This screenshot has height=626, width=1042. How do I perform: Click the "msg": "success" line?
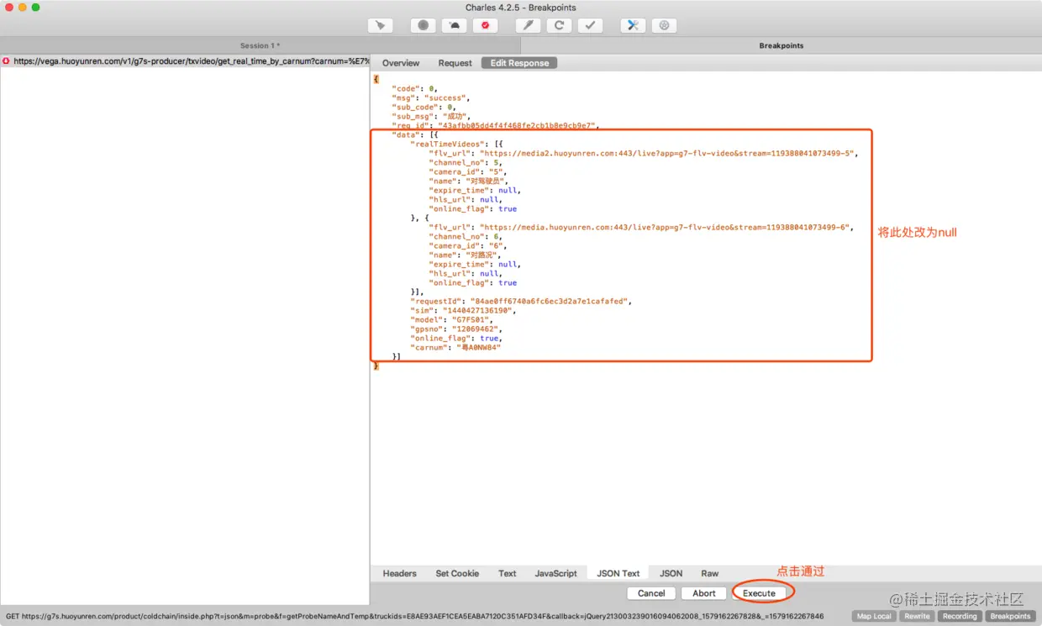431,97
